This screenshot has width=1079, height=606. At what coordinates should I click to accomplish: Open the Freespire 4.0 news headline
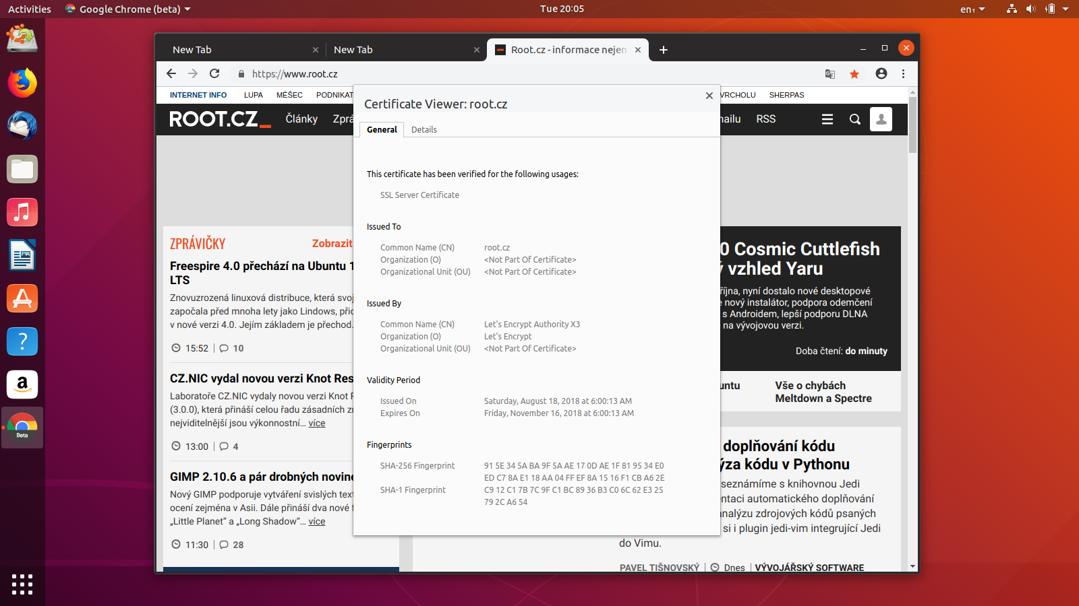(x=262, y=273)
